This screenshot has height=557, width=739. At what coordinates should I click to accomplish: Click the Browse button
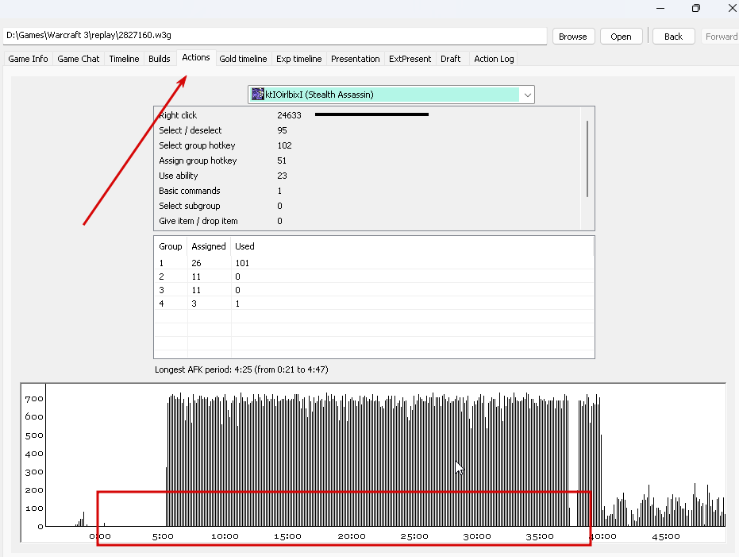[x=573, y=37]
